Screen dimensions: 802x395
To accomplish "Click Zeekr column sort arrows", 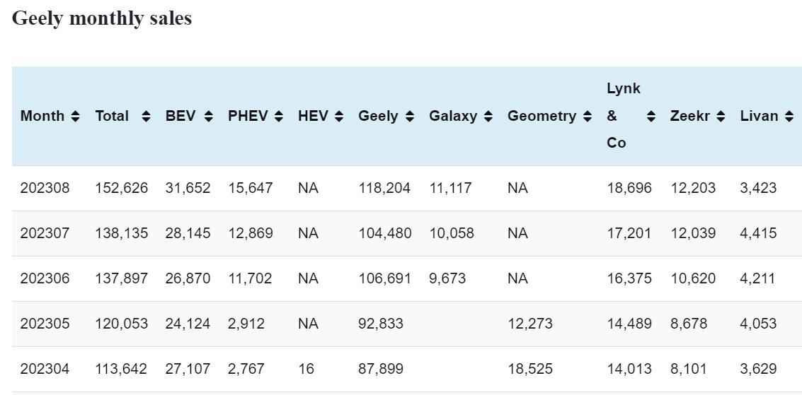I will coord(721,116).
